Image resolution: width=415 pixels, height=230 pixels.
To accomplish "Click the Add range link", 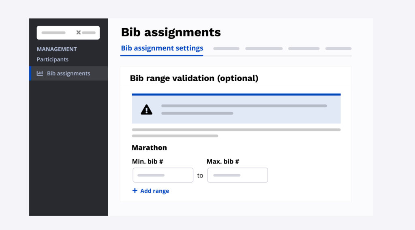I will [x=154, y=191].
